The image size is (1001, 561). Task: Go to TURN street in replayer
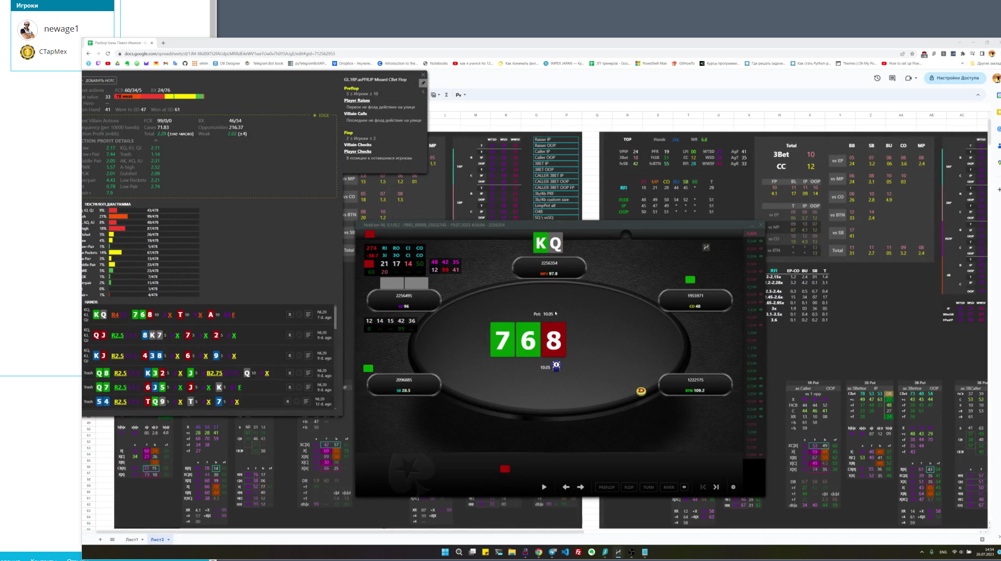(x=649, y=487)
